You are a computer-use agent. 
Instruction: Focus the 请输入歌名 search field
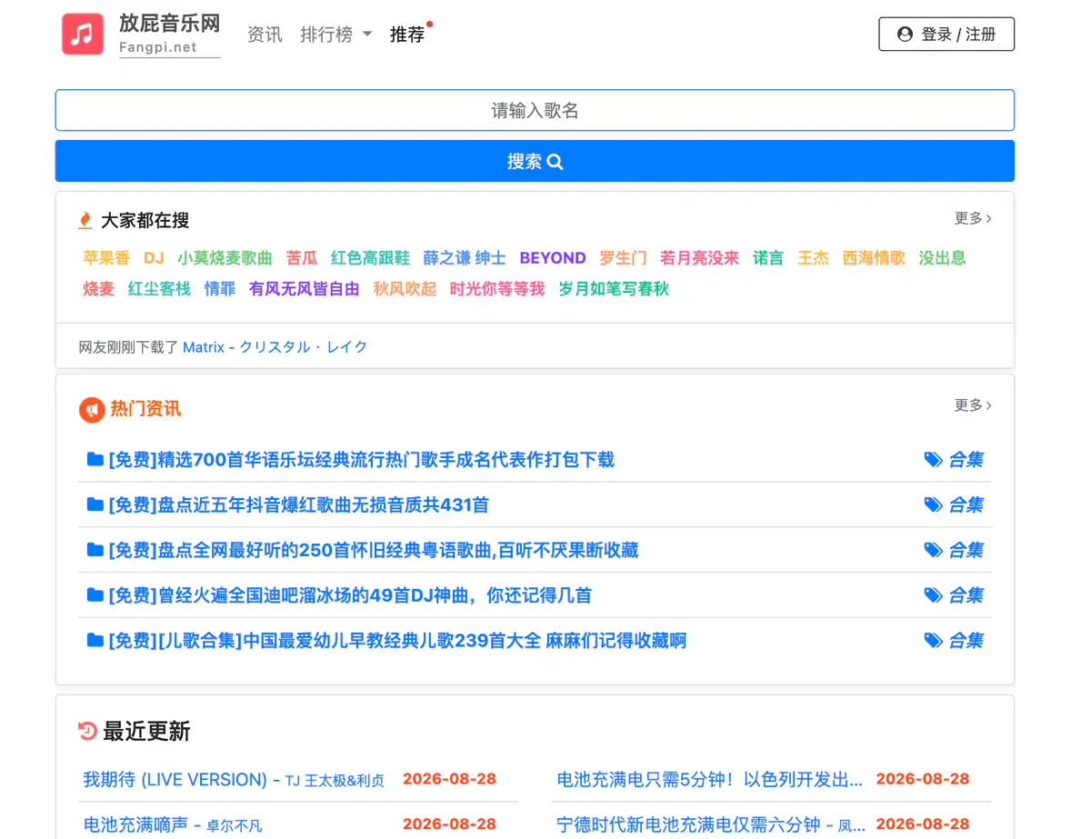535,110
